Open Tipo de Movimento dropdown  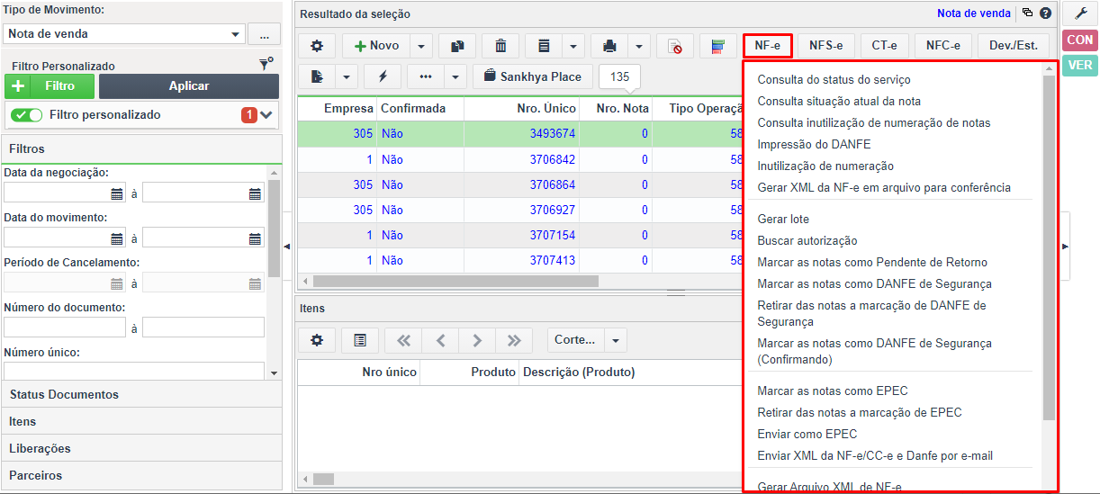pos(236,34)
